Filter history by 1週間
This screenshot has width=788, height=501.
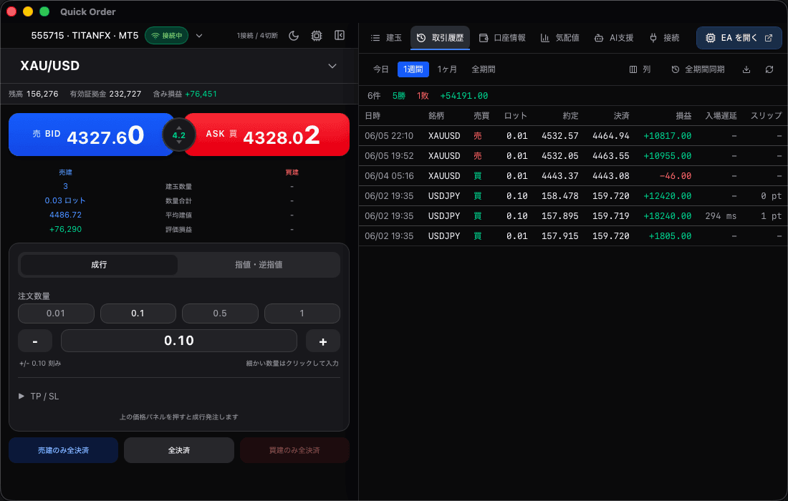413,69
